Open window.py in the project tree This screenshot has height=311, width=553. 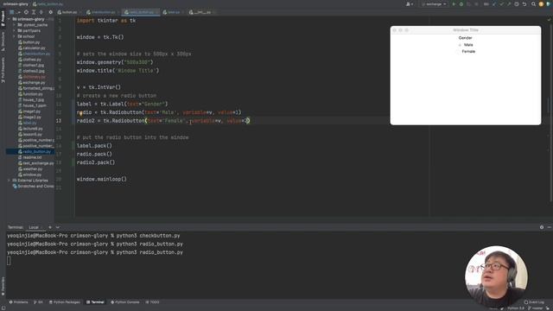[30, 175]
